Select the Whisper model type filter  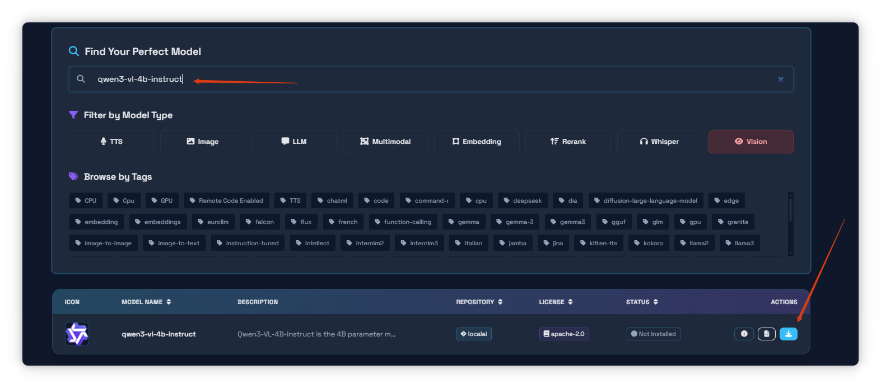[x=659, y=142]
